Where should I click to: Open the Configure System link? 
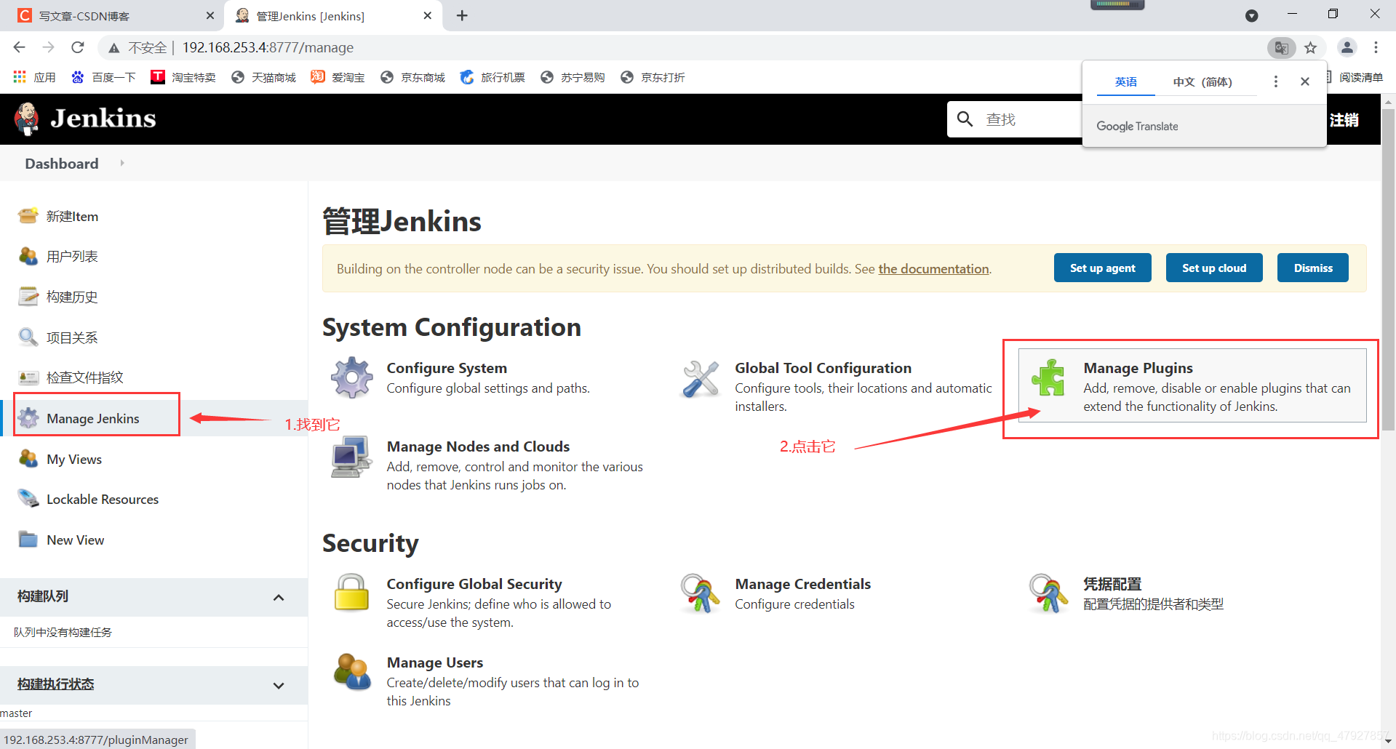tap(447, 368)
